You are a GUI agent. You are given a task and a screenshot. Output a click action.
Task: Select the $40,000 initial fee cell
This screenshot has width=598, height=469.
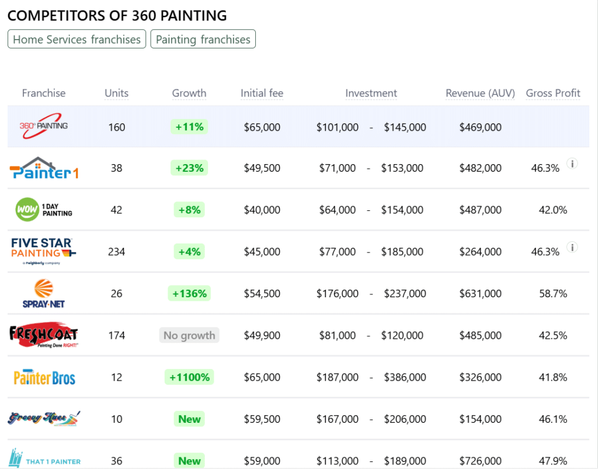262,210
